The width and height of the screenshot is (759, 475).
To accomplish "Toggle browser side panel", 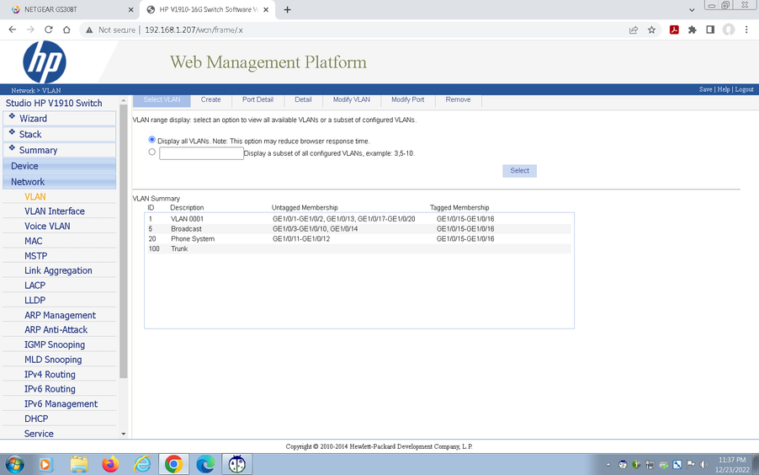I will point(710,30).
